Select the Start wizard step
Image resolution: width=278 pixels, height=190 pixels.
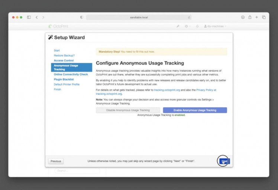[57, 51]
